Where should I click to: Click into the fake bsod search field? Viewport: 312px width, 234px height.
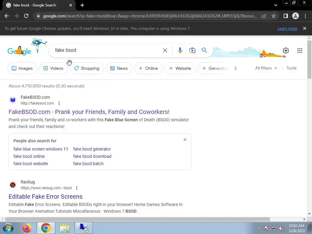(108, 50)
